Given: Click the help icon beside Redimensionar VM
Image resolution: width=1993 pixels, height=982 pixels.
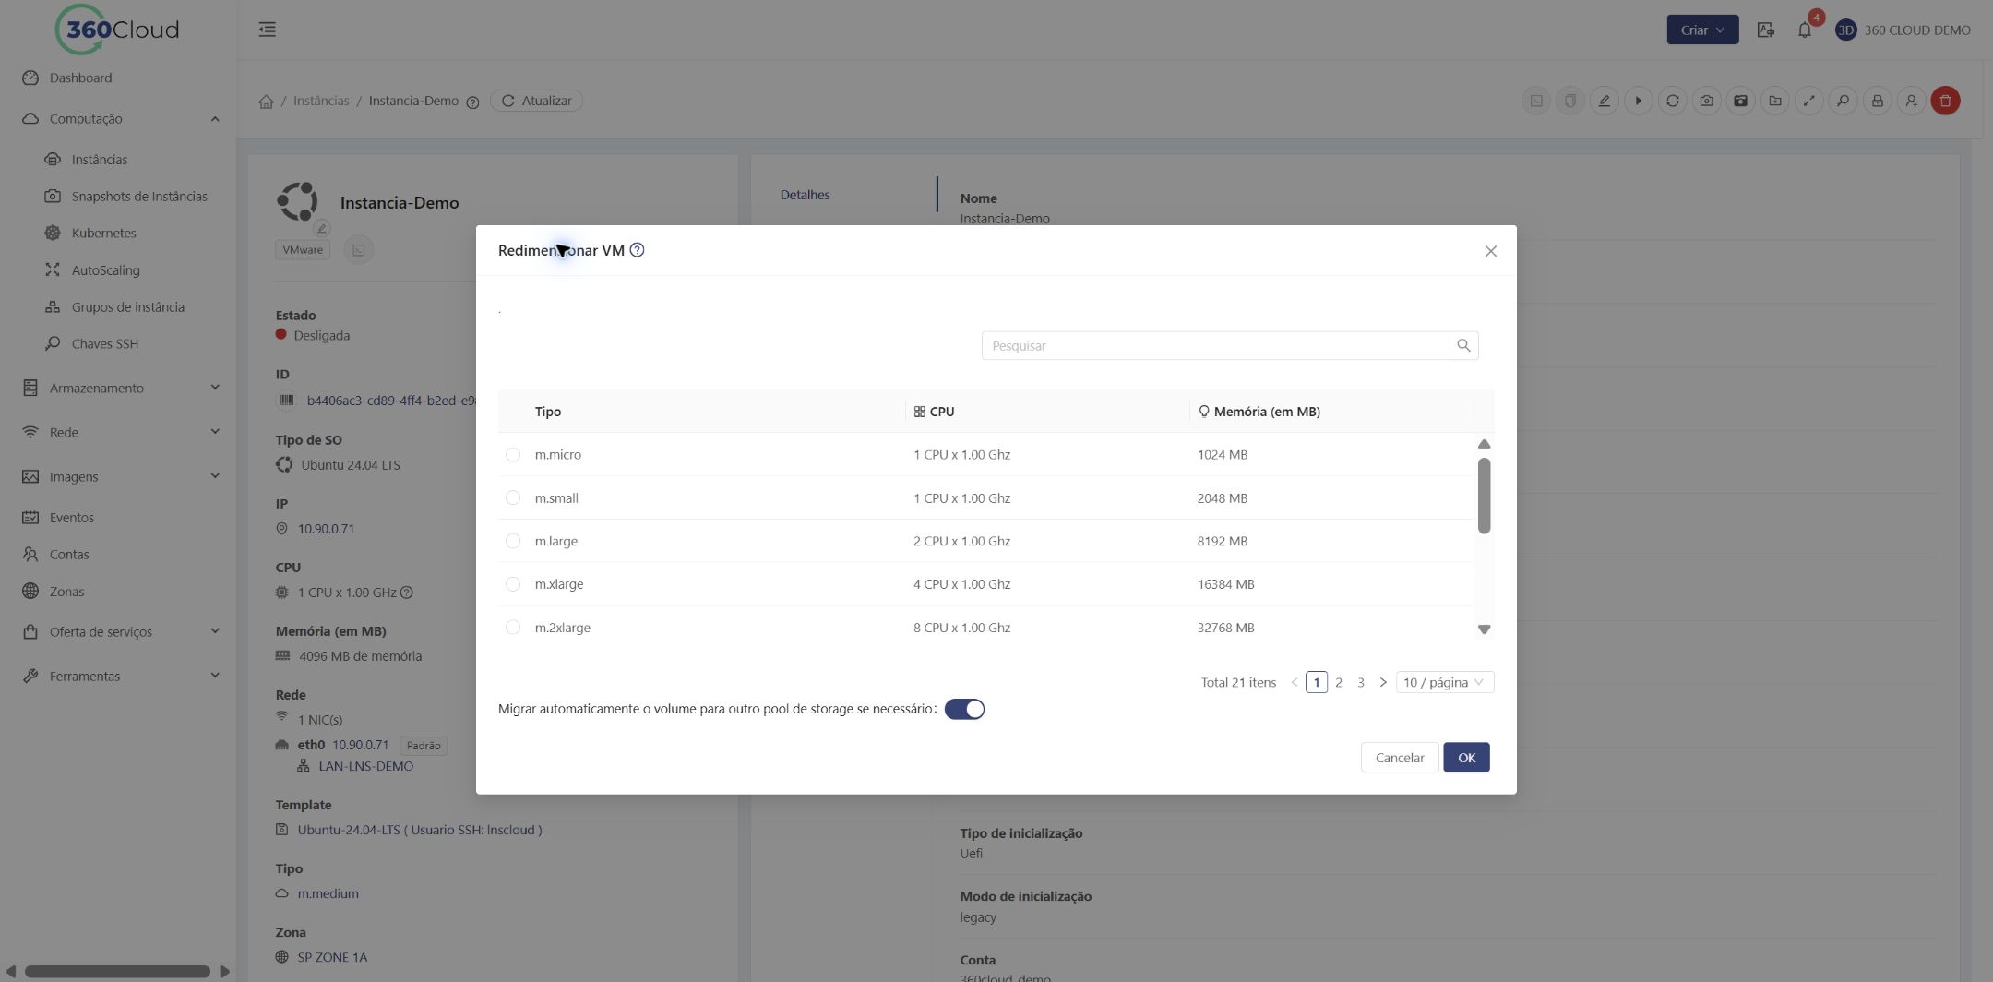Looking at the screenshot, I should pos(637,250).
